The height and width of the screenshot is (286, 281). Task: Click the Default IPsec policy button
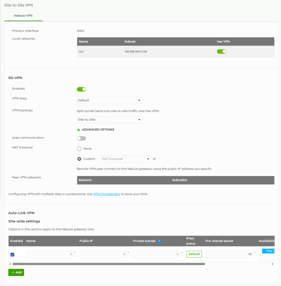click(194, 254)
